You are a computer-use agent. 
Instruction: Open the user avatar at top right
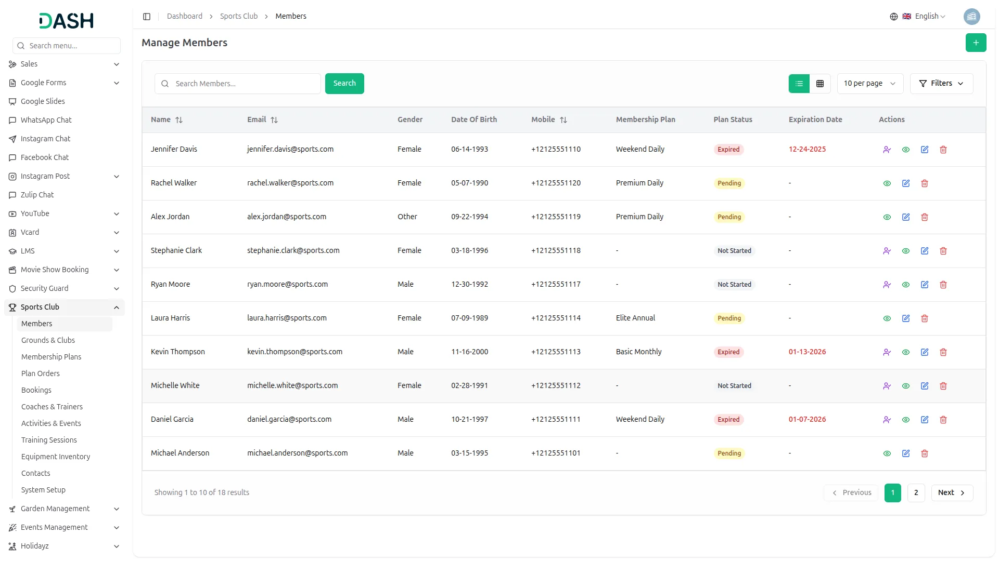coord(971,17)
